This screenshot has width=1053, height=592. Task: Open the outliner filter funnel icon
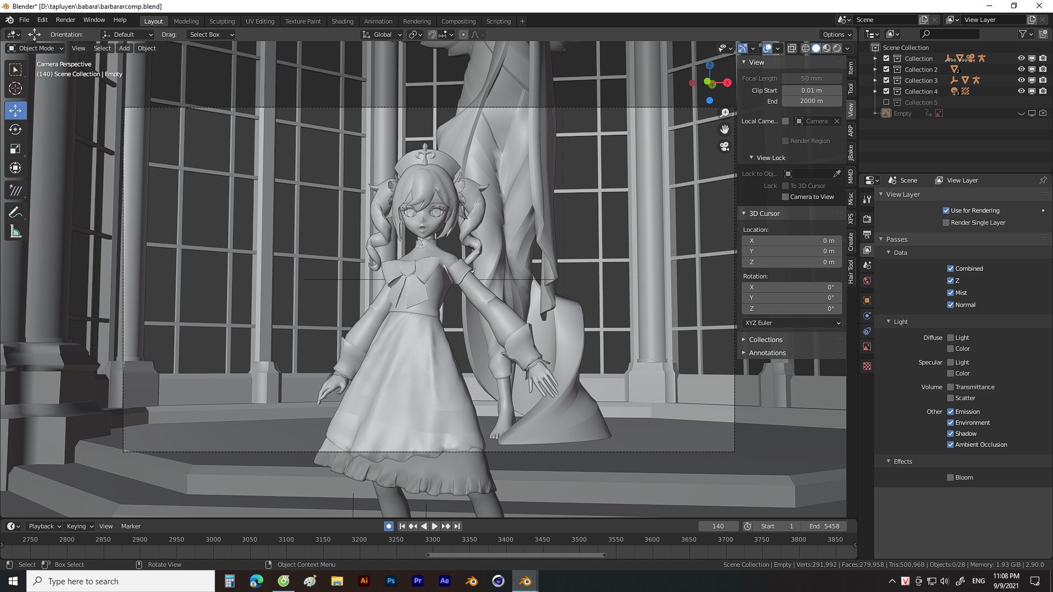[1023, 34]
